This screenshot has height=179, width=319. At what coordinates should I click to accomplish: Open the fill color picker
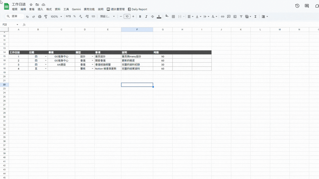point(167,16)
